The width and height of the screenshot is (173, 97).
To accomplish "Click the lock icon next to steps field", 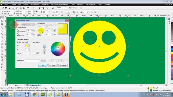I will [55, 30].
